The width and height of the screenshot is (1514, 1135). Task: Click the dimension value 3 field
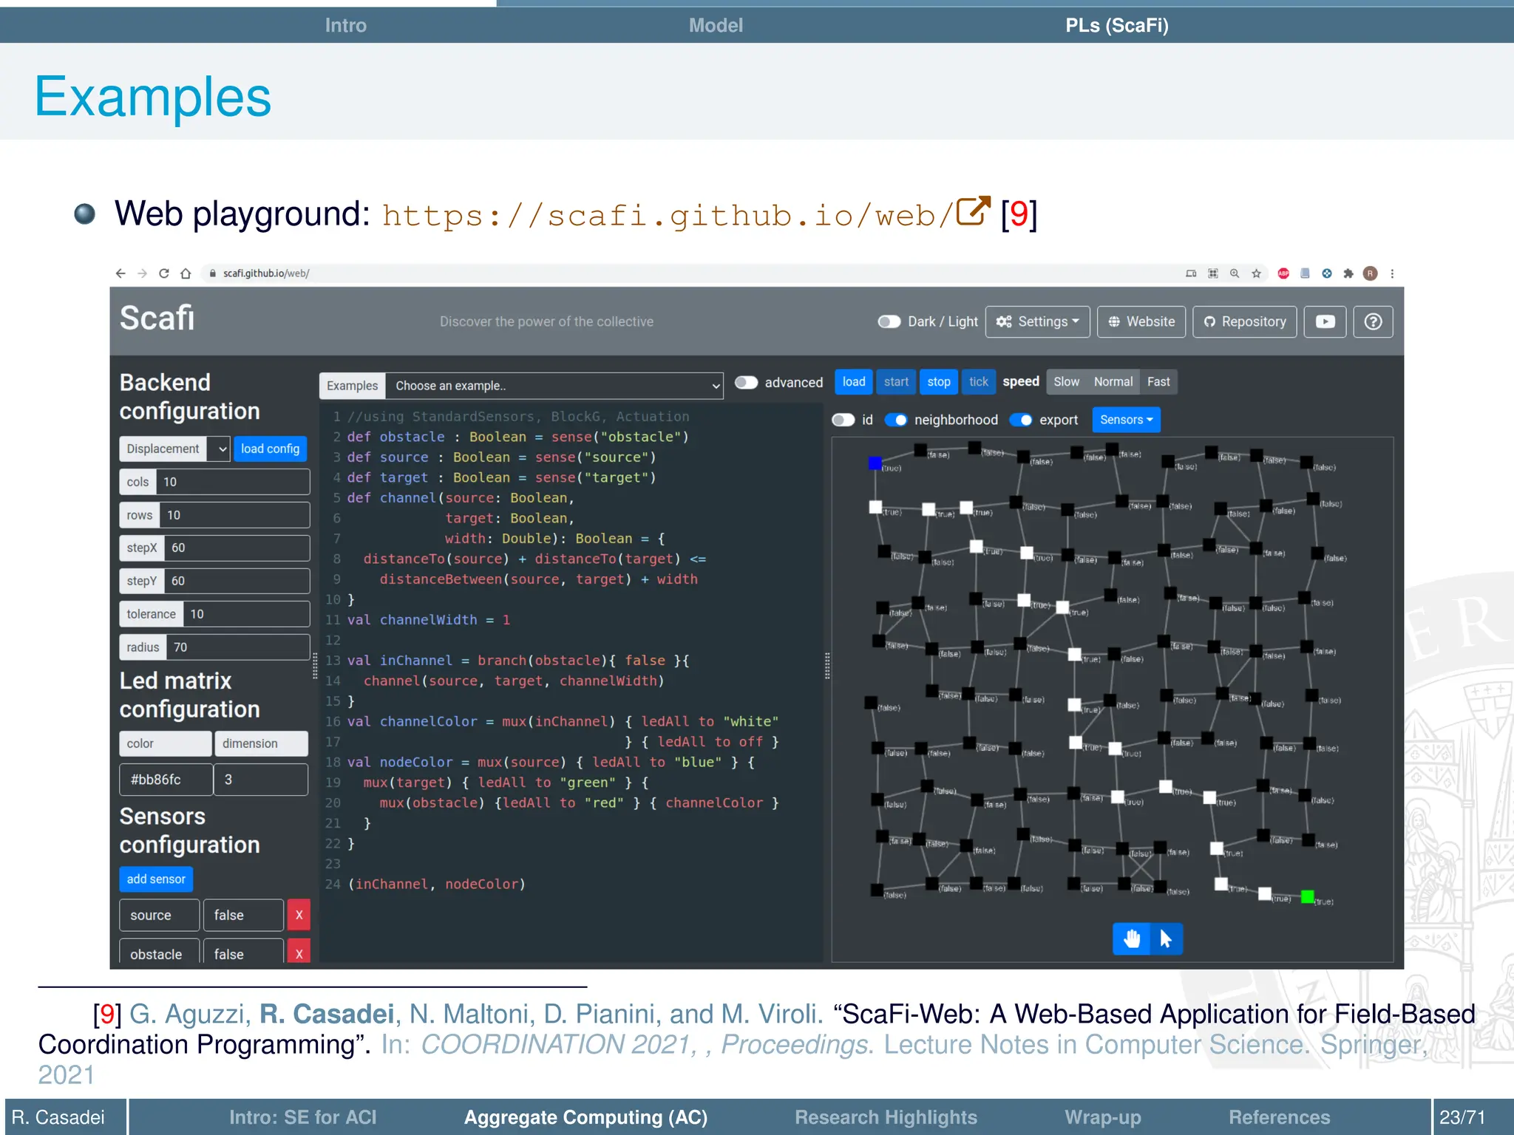point(261,780)
